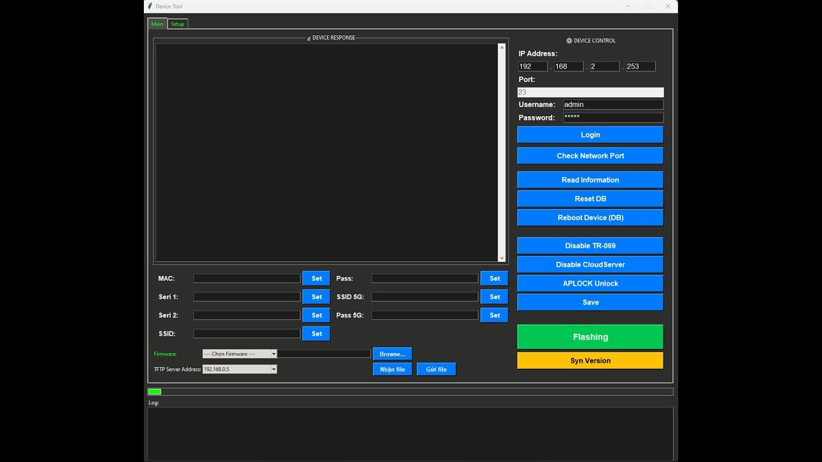
Task: Open the Chọn Firmware dropdown
Action: tap(240, 354)
